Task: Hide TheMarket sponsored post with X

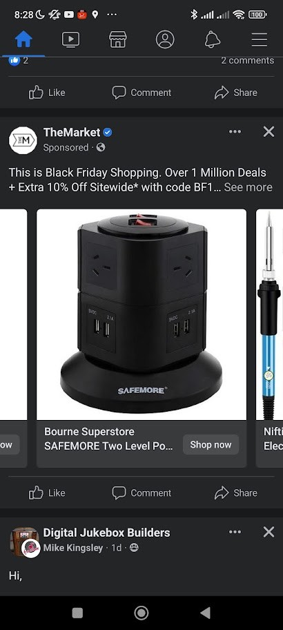Action: click(x=269, y=132)
